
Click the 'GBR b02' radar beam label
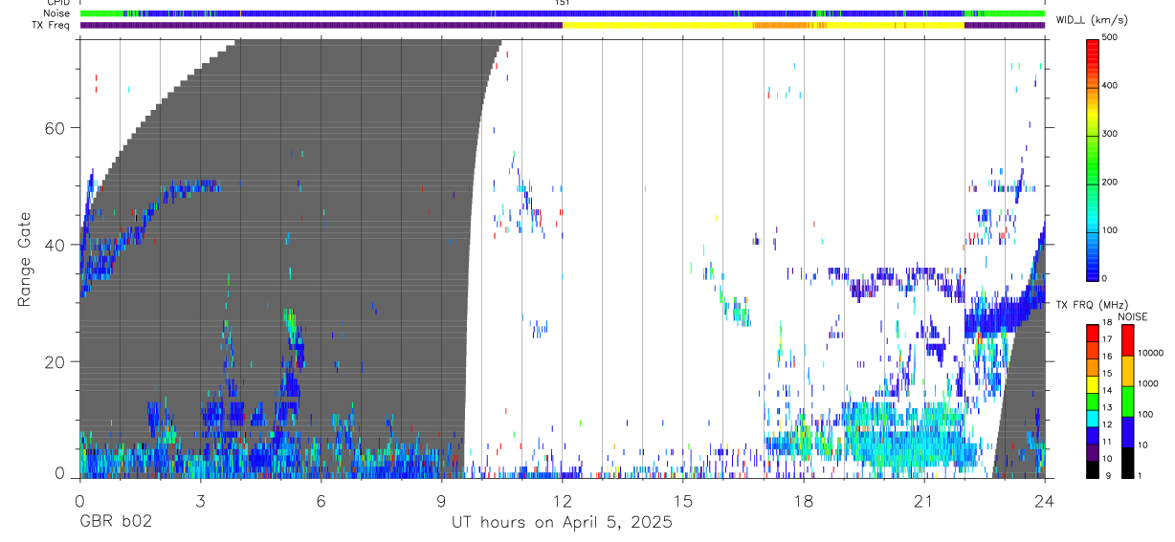pyautogui.click(x=115, y=523)
